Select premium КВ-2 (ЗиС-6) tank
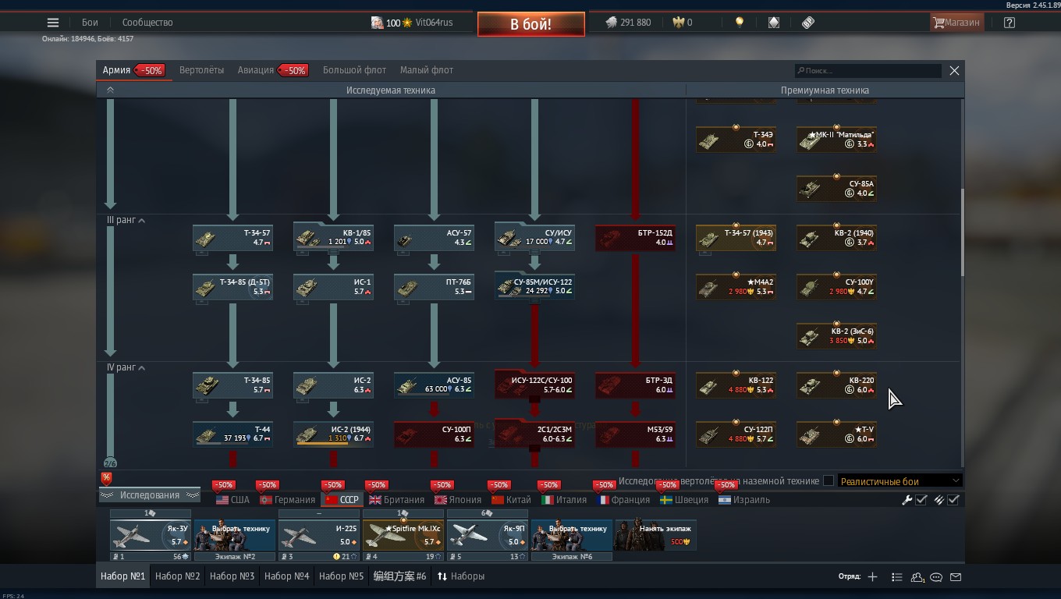The image size is (1061, 599). tap(836, 336)
